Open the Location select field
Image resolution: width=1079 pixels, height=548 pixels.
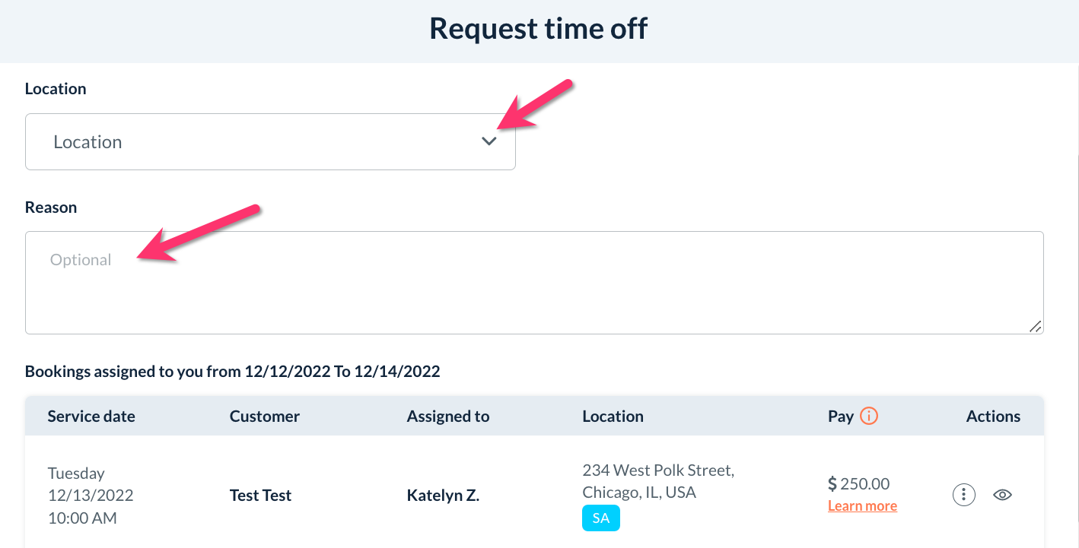coord(270,142)
